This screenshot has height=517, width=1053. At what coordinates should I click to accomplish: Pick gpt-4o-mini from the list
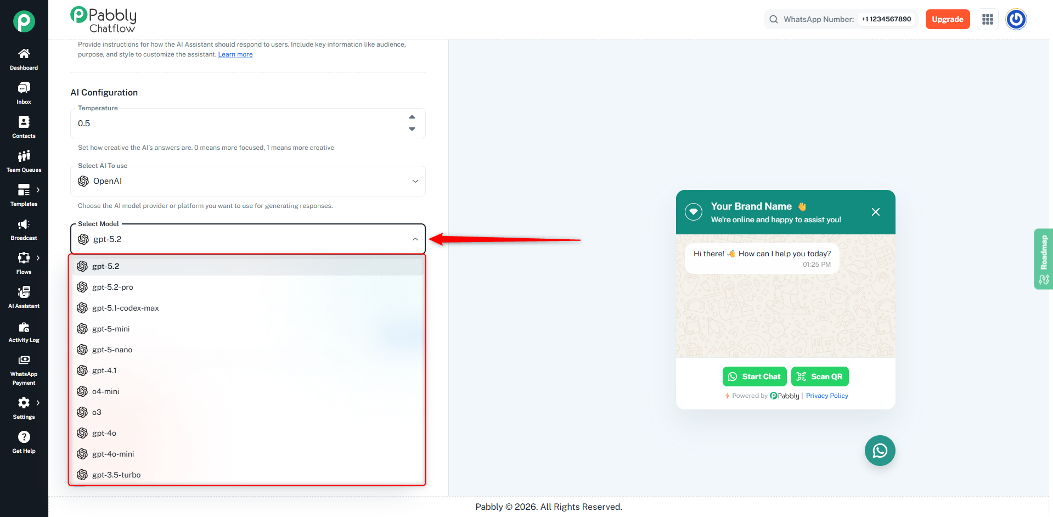coord(248,454)
